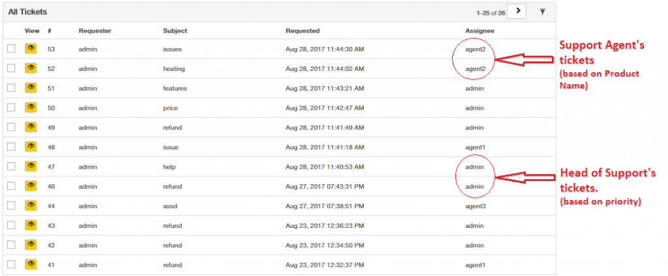Select the checkbox for ticket 42

click(11, 245)
